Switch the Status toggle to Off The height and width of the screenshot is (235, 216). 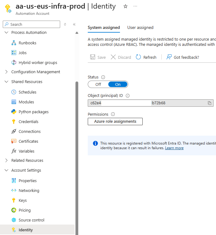[x=98, y=84]
